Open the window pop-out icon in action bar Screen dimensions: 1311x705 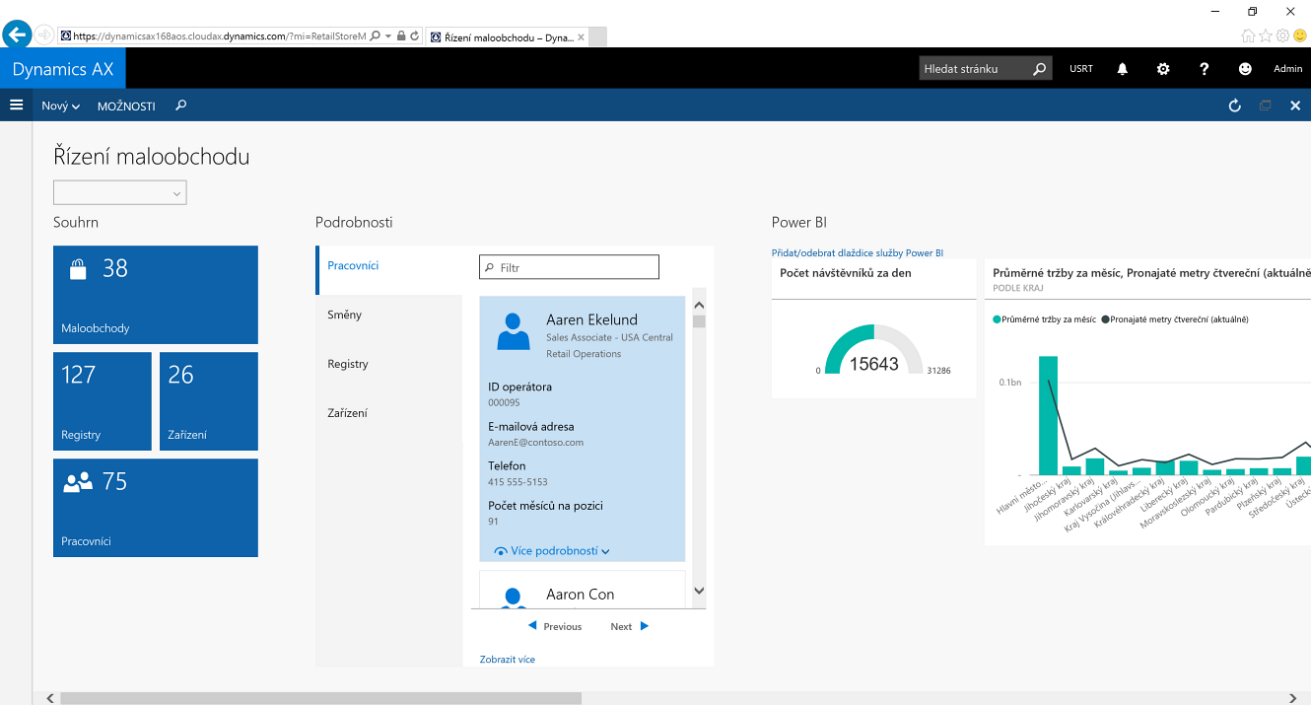tap(1266, 106)
